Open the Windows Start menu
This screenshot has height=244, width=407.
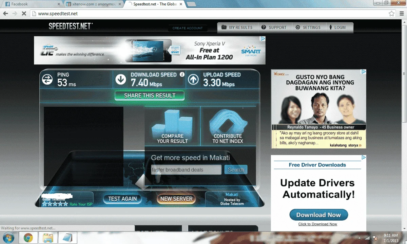[8, 238]
